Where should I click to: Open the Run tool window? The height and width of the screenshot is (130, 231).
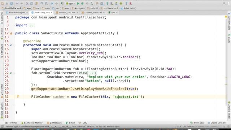click(x=70, y=123)
